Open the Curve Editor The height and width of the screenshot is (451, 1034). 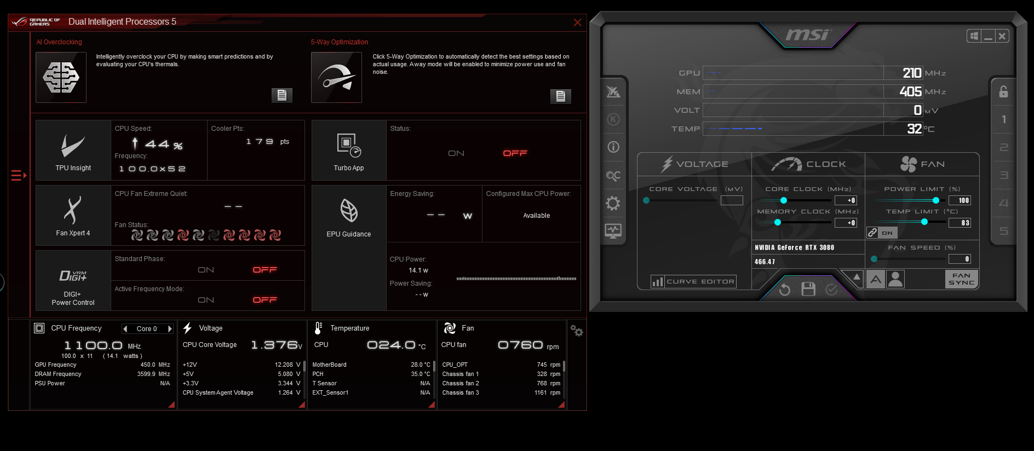click(x=693, y=282)
